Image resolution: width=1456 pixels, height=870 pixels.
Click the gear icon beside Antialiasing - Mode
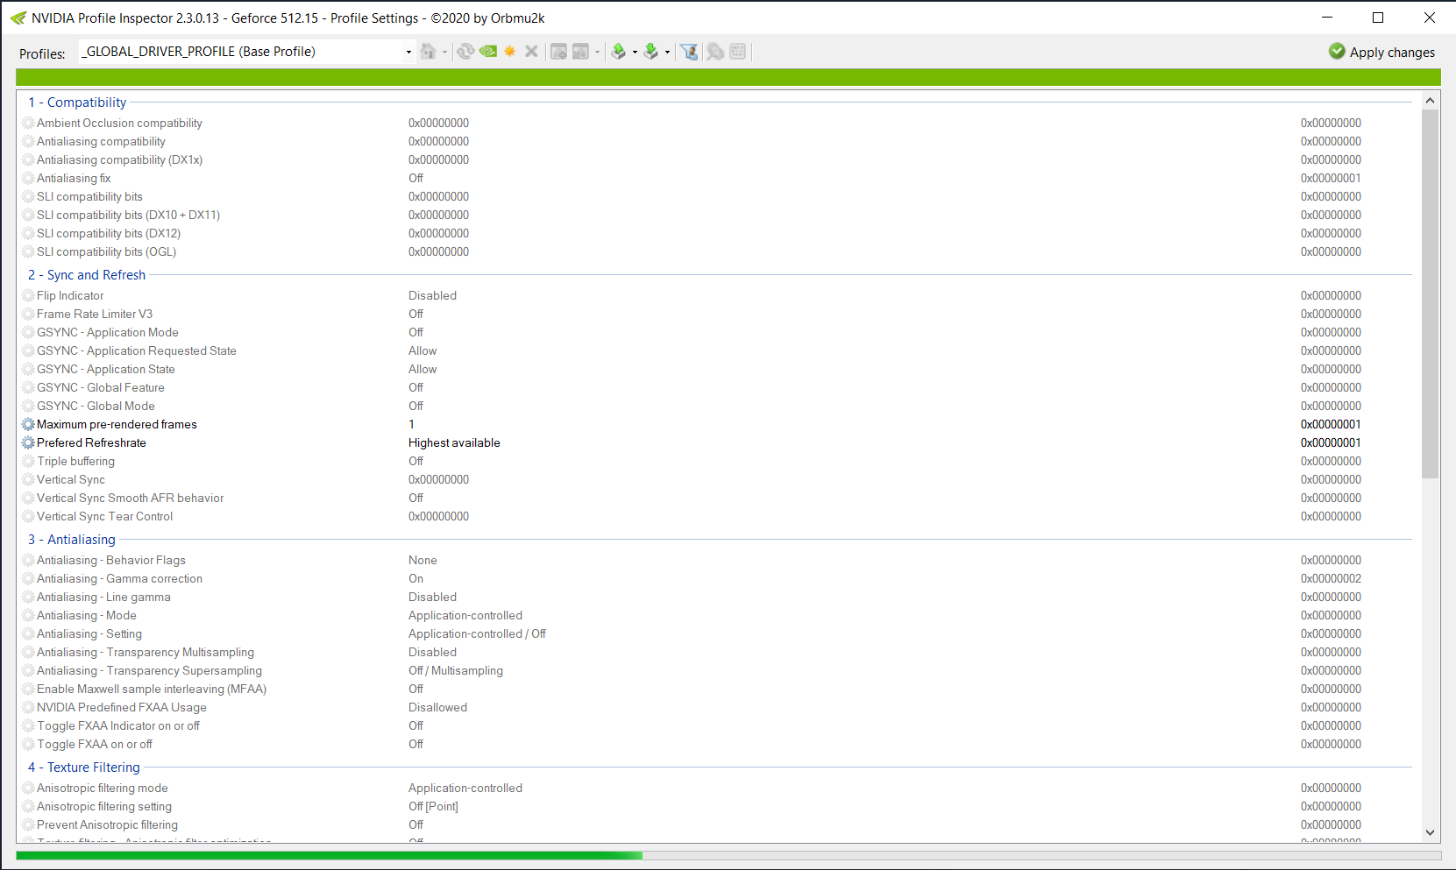click(28, 615)
